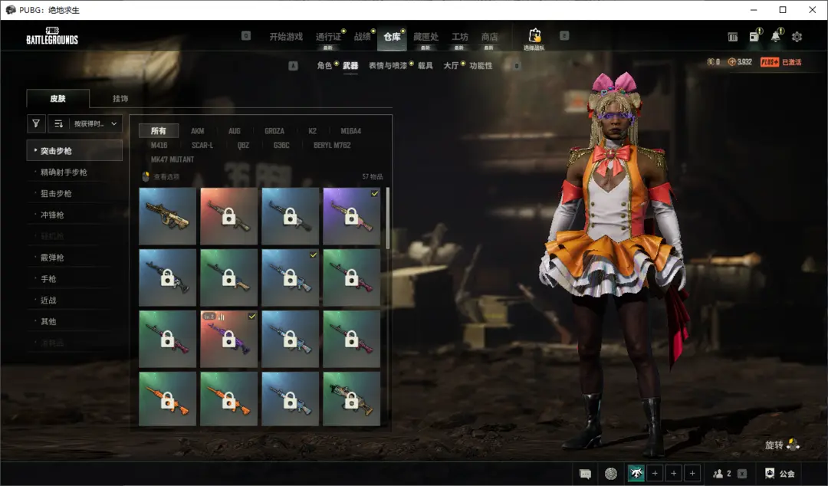The image size is (828, 486).
Task: Filter skins by AUG
Action: (x=235, y=130)
